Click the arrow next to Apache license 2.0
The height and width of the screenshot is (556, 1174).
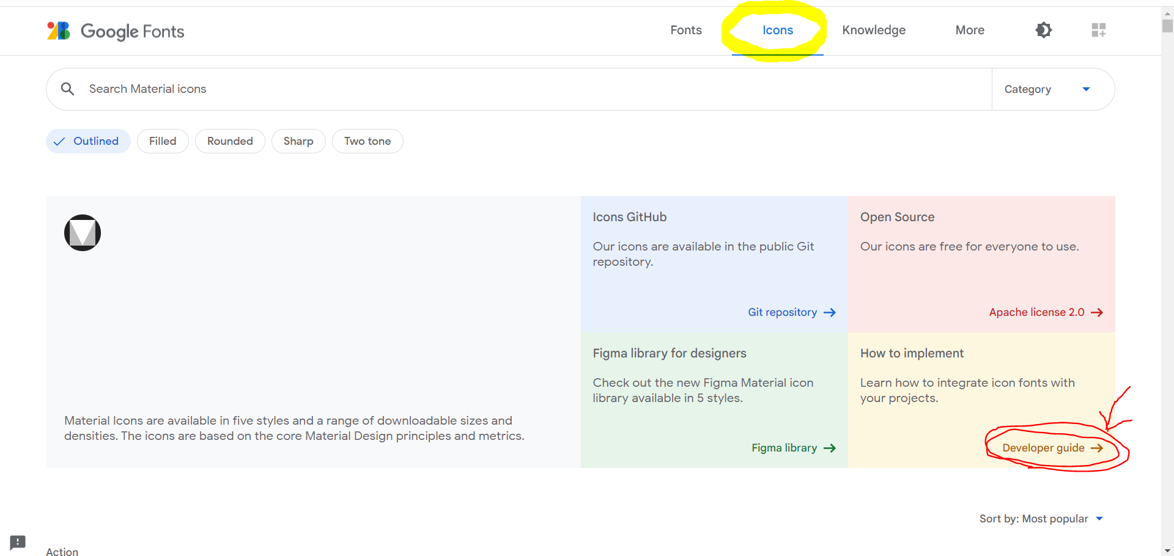1097,312
